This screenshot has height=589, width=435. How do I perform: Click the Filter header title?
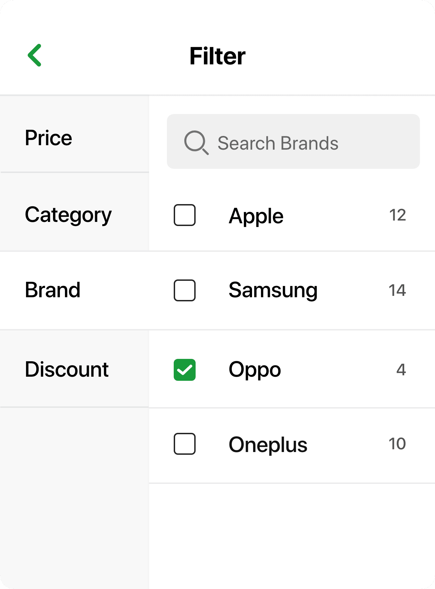[217, 56]
